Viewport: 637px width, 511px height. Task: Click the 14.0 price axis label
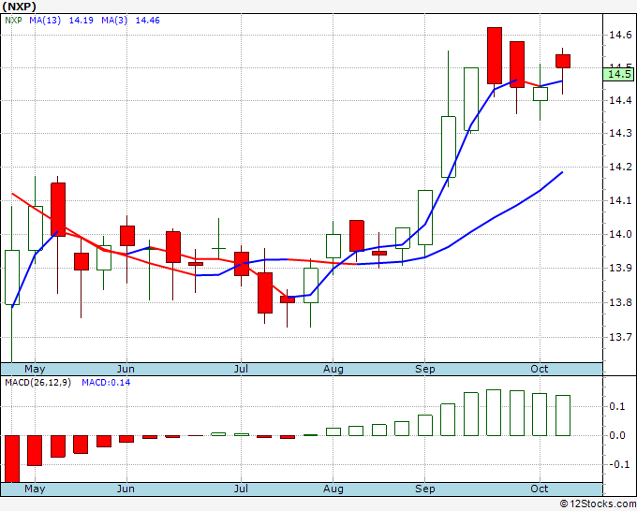[620, 234]
